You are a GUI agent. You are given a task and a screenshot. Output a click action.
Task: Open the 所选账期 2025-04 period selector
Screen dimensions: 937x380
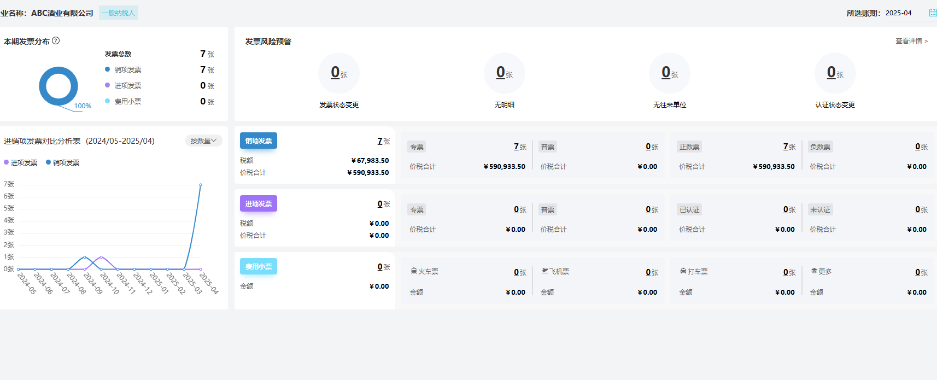pos(899,13)
